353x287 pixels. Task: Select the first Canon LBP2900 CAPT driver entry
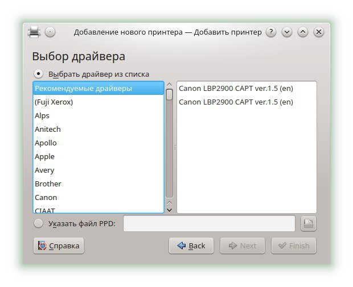point(247,88)
